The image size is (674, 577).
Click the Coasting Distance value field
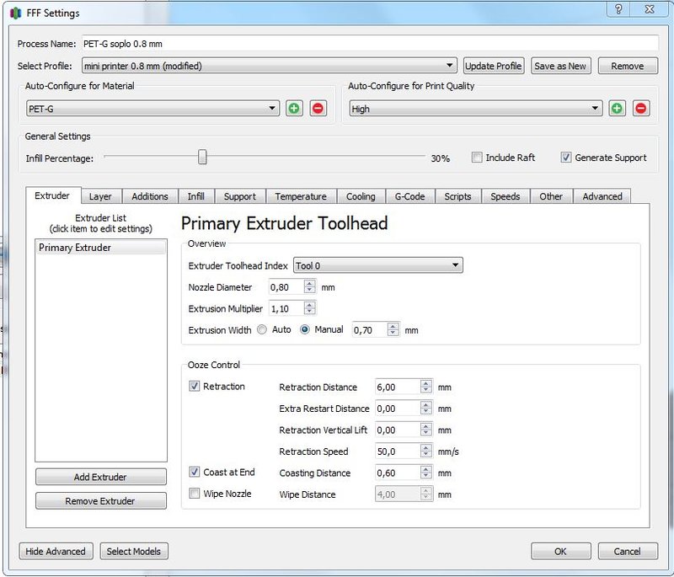[x=398, y=473]
